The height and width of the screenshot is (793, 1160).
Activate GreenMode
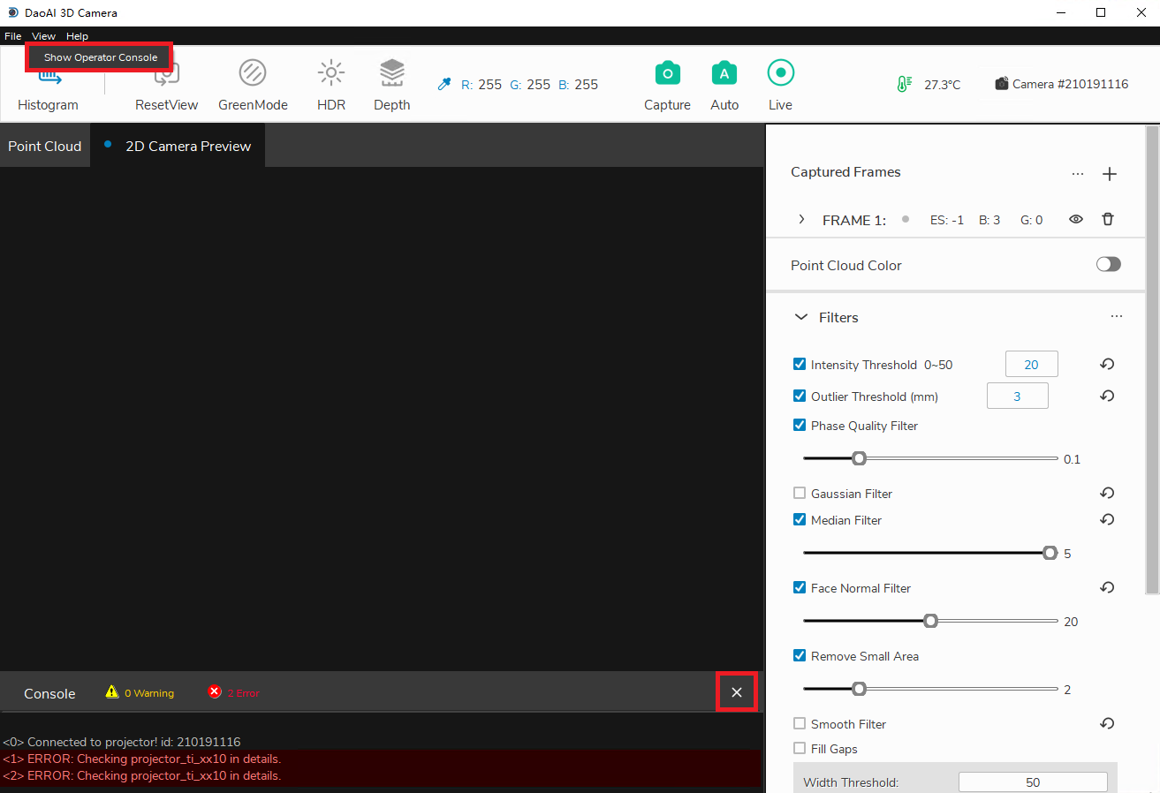point(253,84)
